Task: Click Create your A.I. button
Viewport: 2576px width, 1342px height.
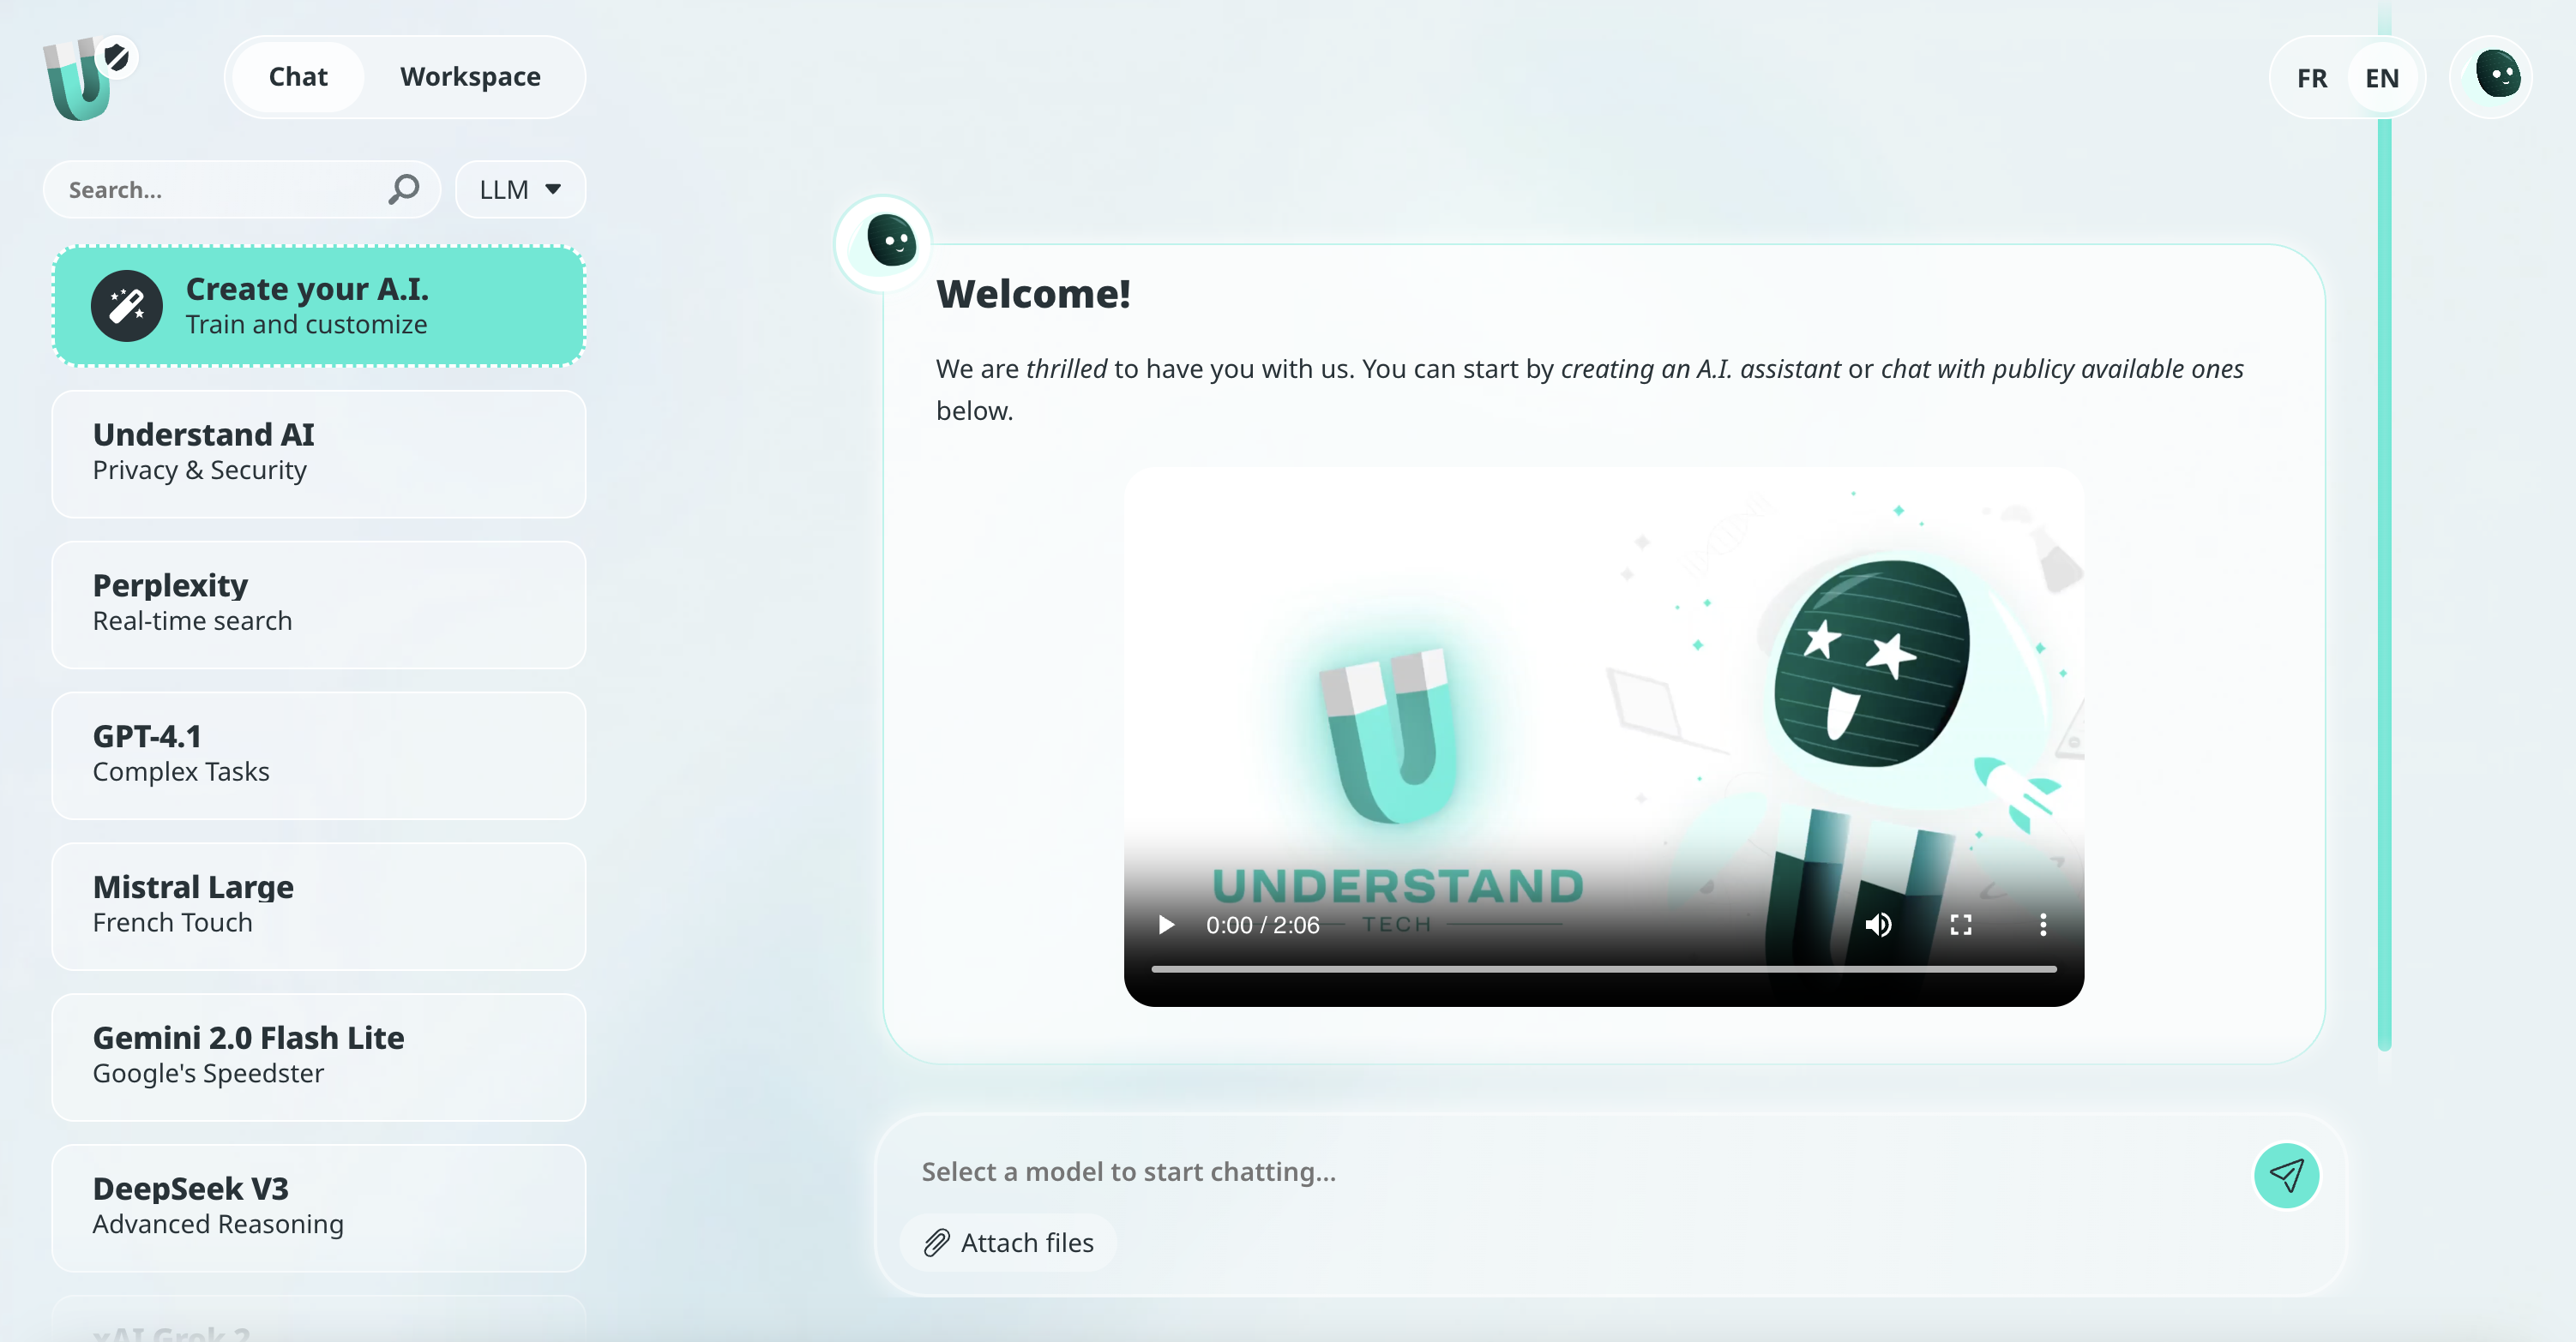Action: [319, 306]
